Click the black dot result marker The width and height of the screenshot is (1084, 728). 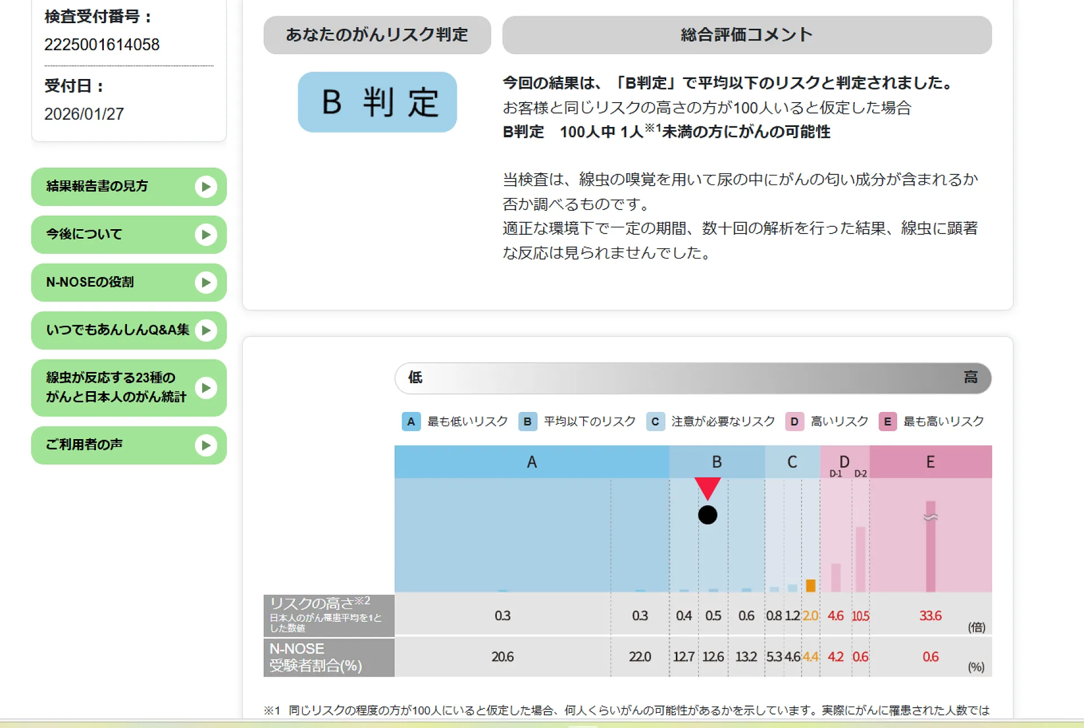click(x=707, y=515)
